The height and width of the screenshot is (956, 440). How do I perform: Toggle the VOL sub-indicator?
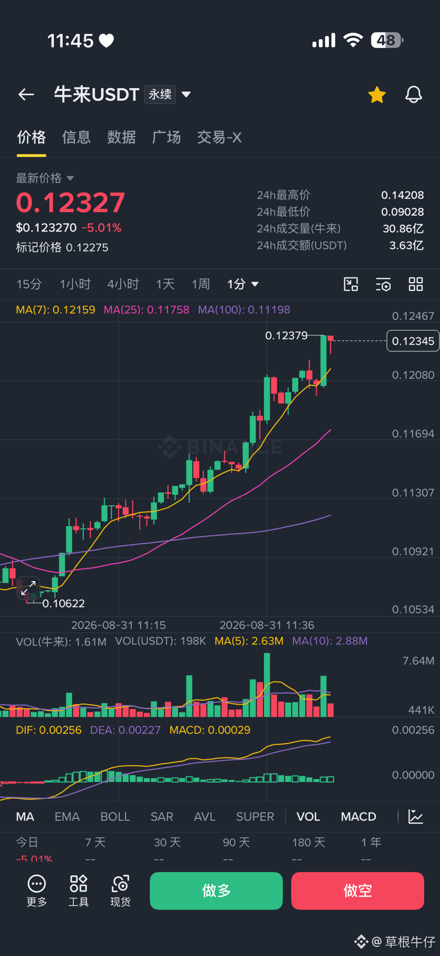[x=308, y=817]
